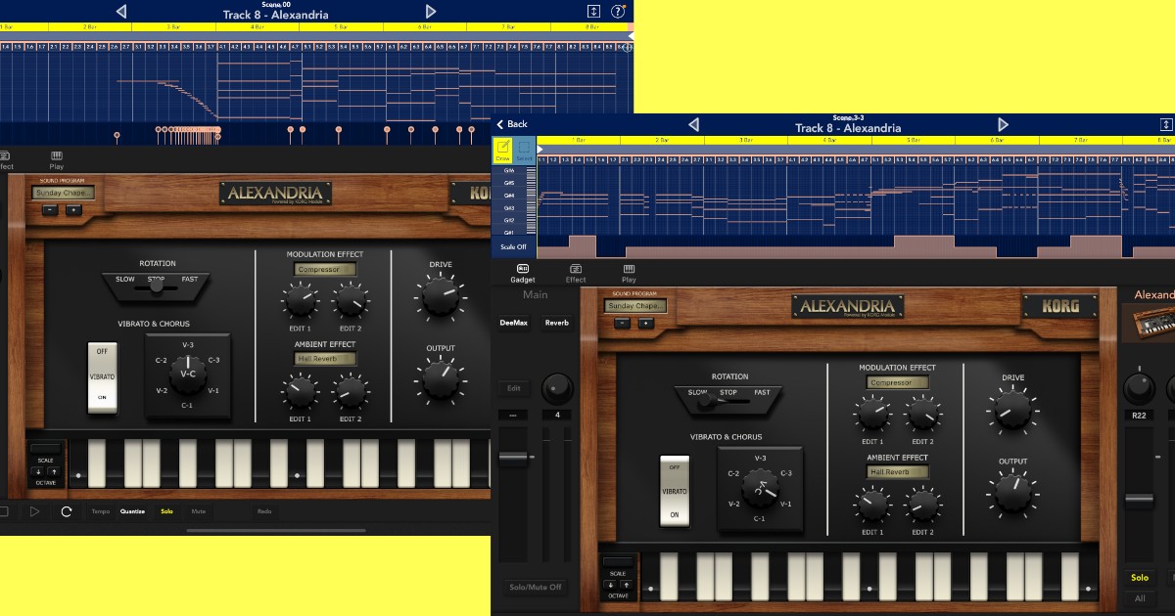Viewport: 1175px width, 616px height.
Task: Click the play transport icon in Scene 00 window
Action: click(x=34, y=511)
